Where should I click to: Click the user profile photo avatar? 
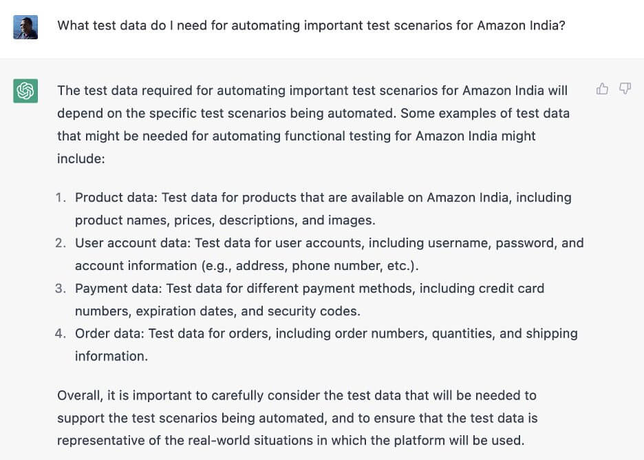pos(25,26)
